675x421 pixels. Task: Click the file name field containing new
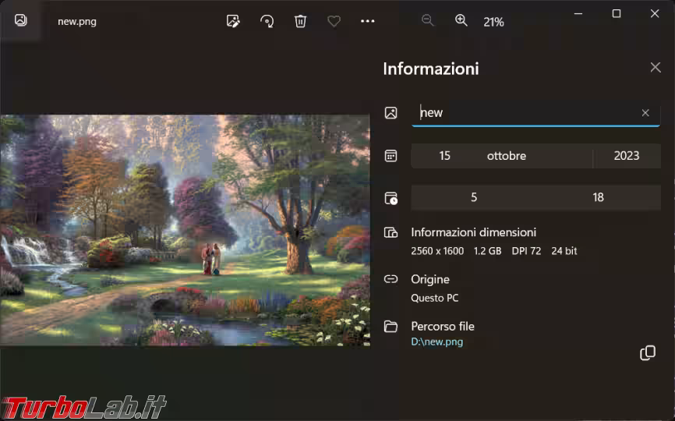pyautogui.click(x=536, y=113)
